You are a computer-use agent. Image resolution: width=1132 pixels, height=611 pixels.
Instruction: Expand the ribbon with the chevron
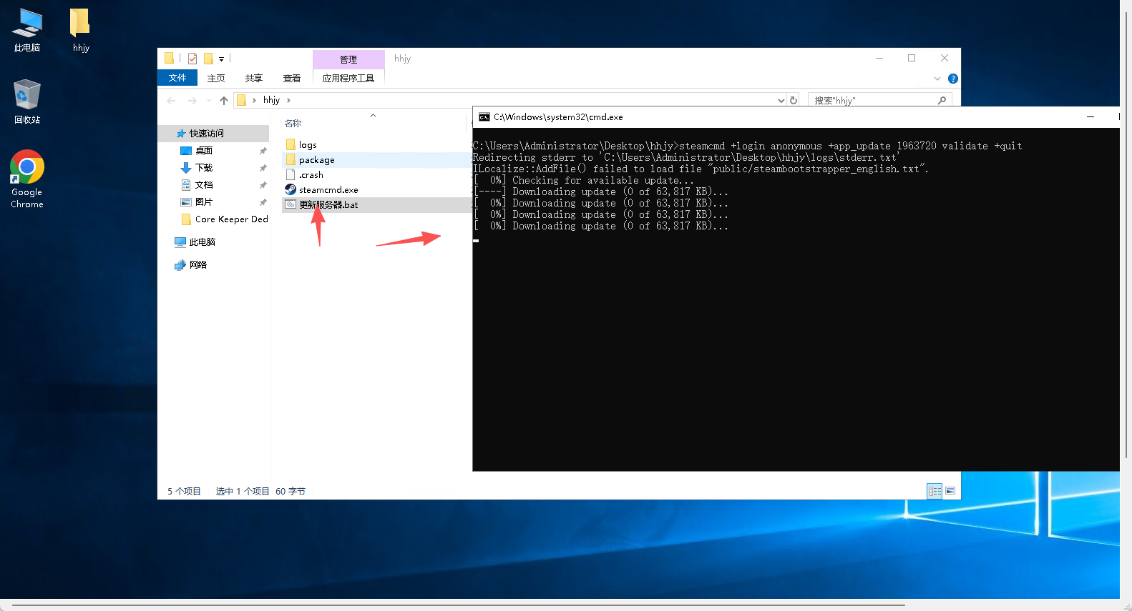click(x=937, y=79)
